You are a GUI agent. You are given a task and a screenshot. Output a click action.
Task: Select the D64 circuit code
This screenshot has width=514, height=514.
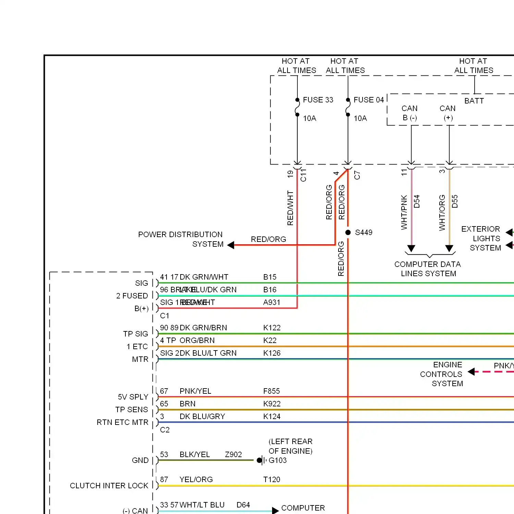(x=243, y=505)
